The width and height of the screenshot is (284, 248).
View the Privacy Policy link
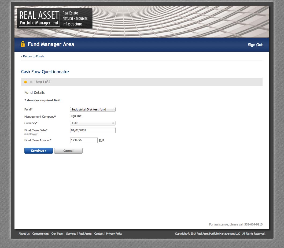point(114,234)
